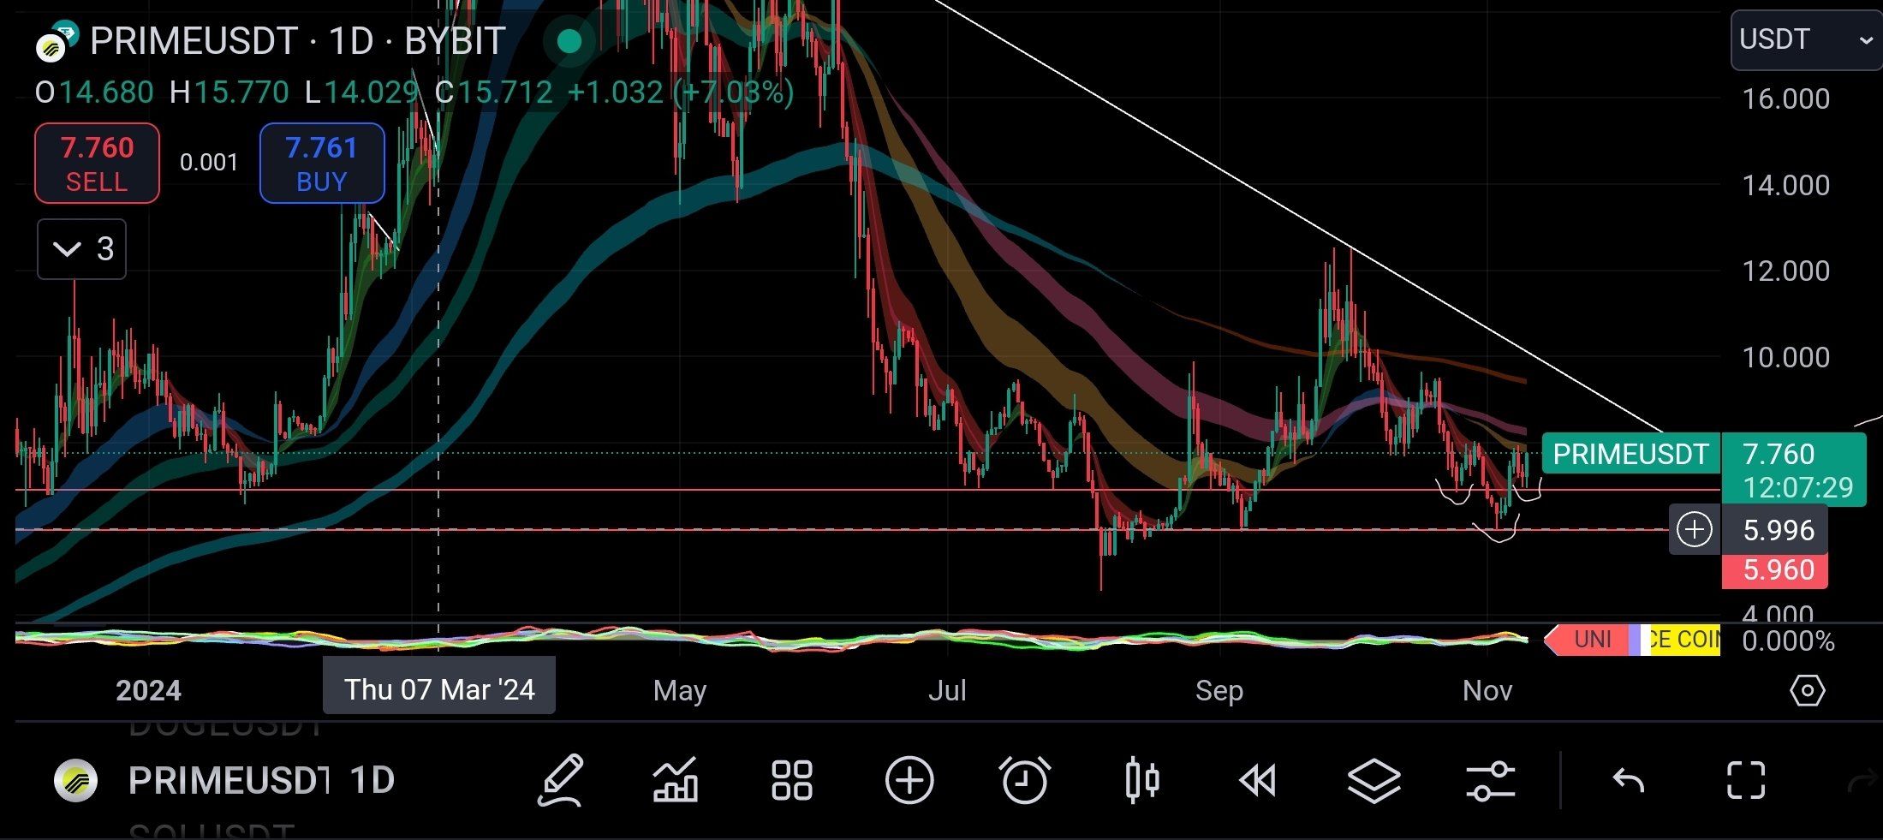The image size is (1883, 840).
Task: Start bar replay with the rewind icon
Action: coord(1258,781)
